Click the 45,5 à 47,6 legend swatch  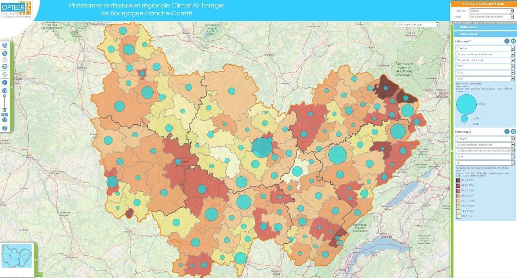(458, 180)
